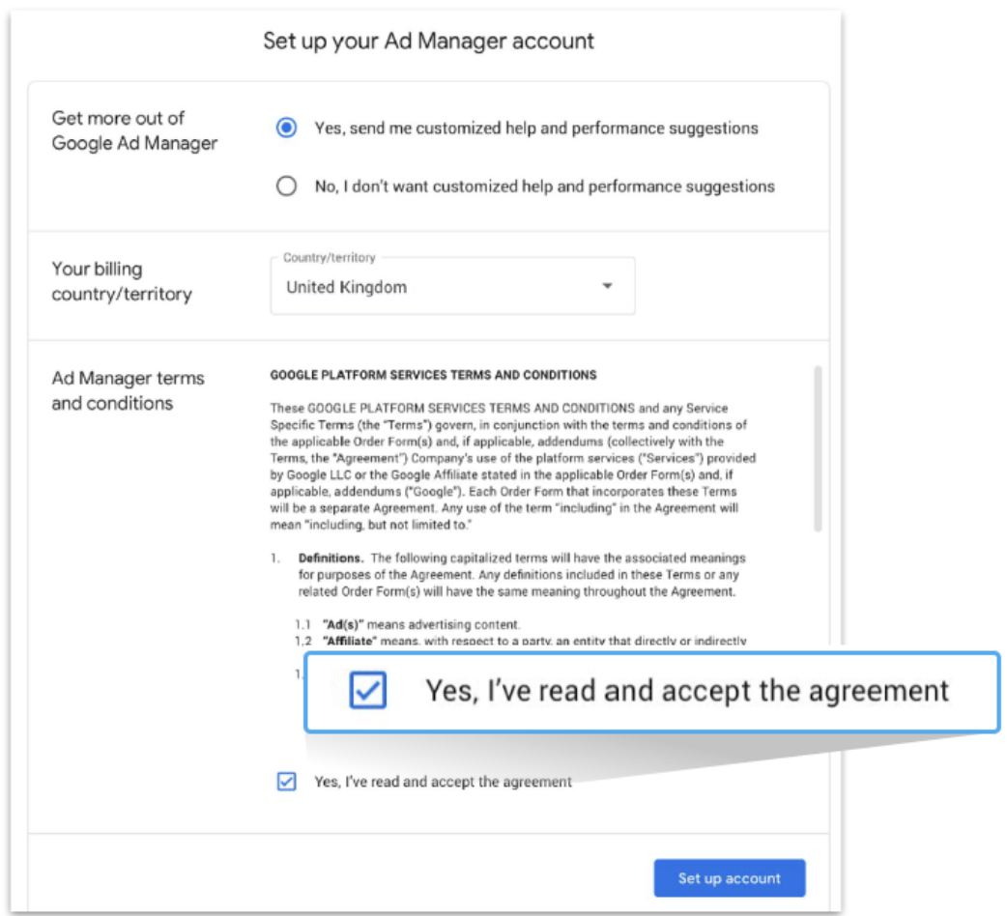Screen dimensions: 1007x916
Task: Click the dropdown arrow in the Country/territory field
Action: point(607,286)
